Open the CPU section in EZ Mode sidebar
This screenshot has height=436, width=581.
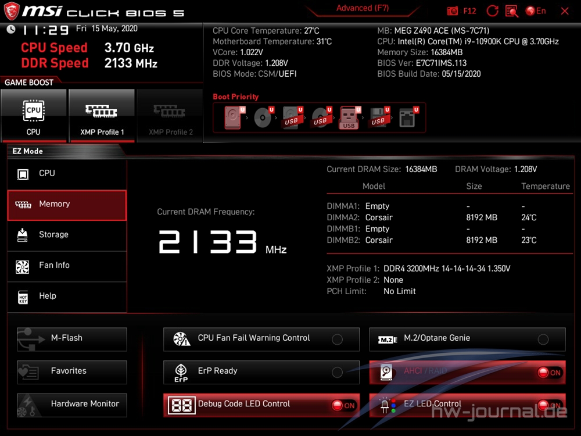[67, 174]
